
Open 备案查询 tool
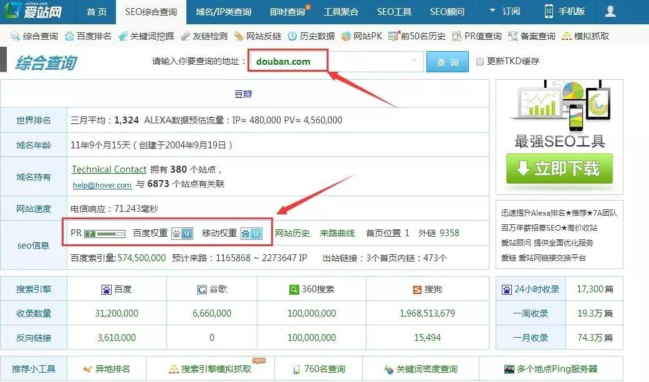coord(531,36)
